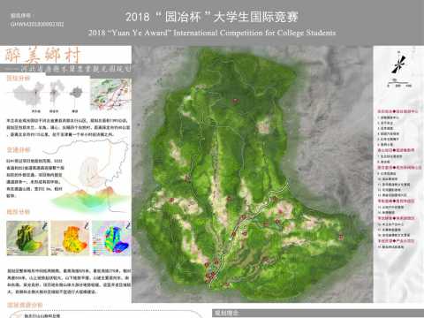Click the Chinese title "2018 园冶杯 大学生国际竞赛"

pyautogui.click(x=212, y=17)
